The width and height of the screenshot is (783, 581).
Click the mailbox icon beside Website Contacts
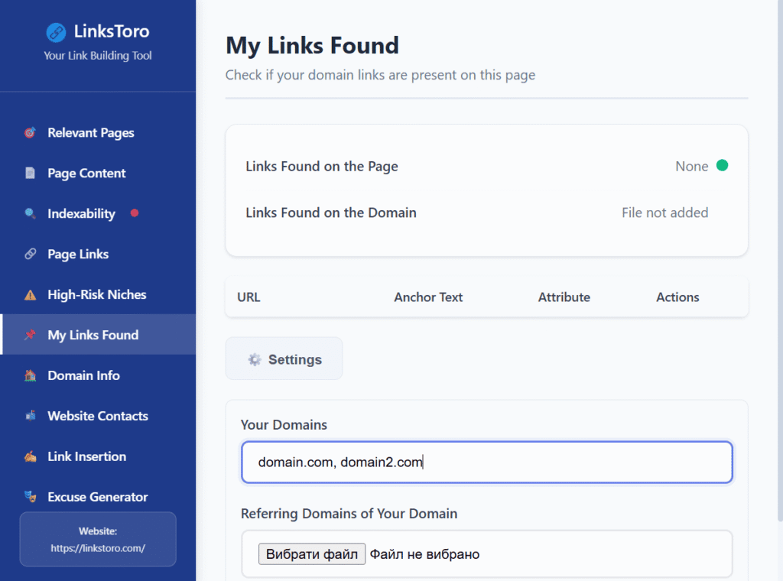pos(30,417)
